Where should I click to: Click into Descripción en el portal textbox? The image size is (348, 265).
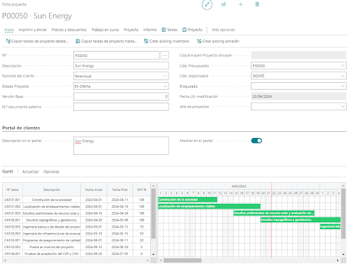tap(121, 145)
